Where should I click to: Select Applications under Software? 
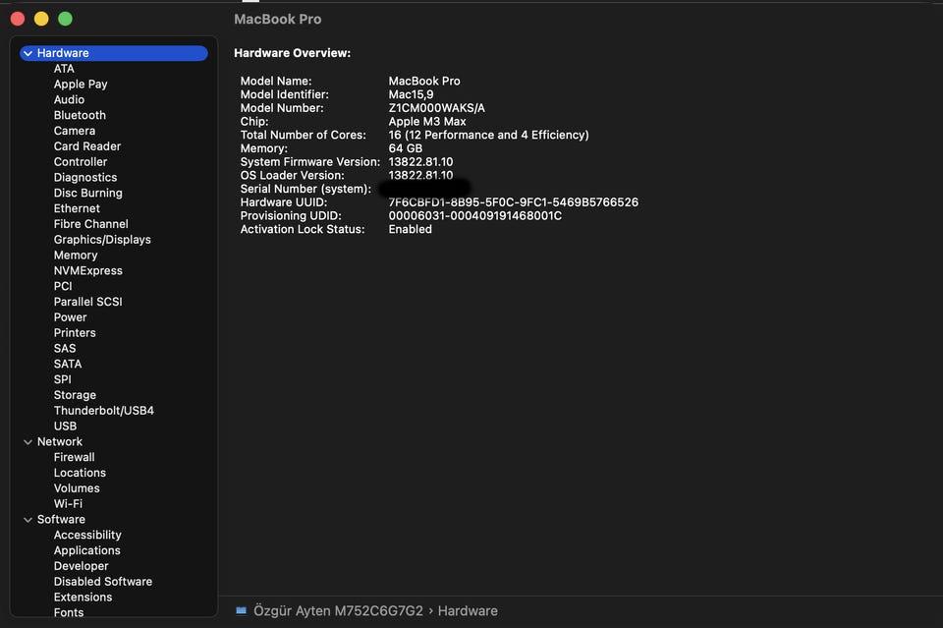click(x=86, y=550)
